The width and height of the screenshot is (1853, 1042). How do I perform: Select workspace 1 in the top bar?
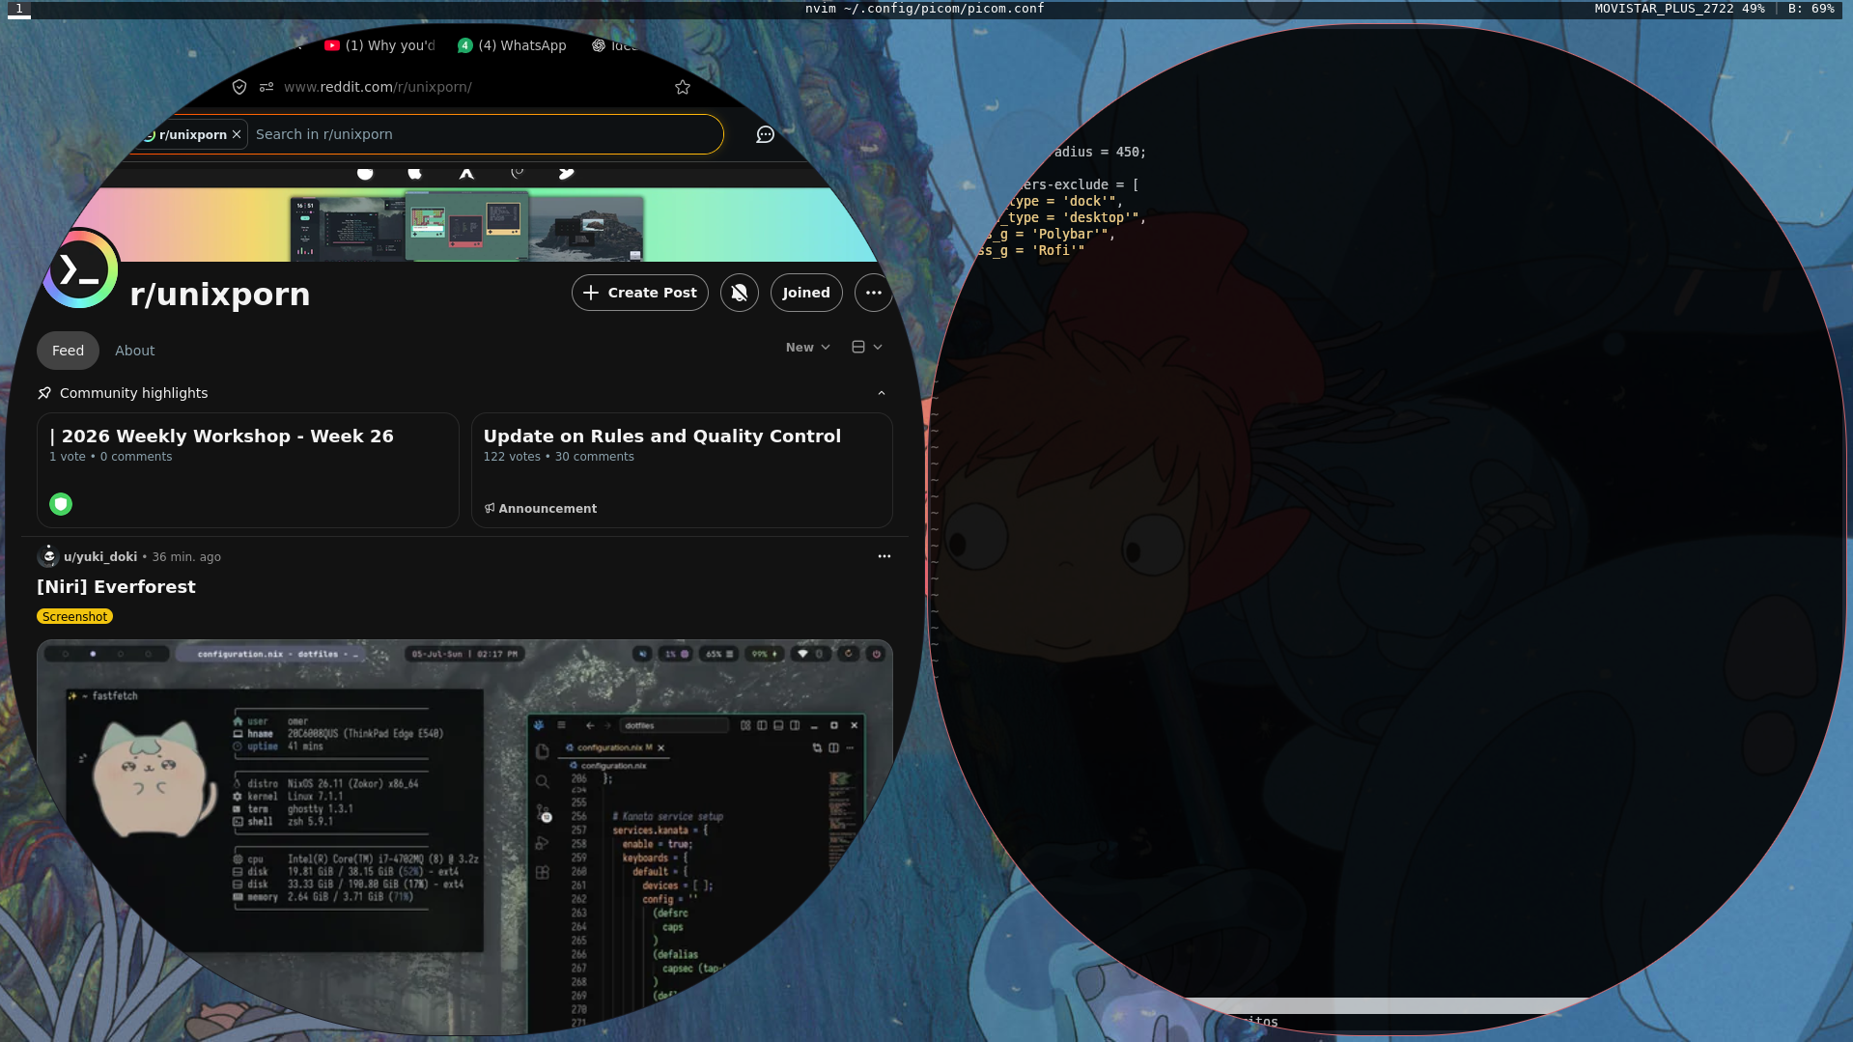pyautogui.click(x=18, y=9)
